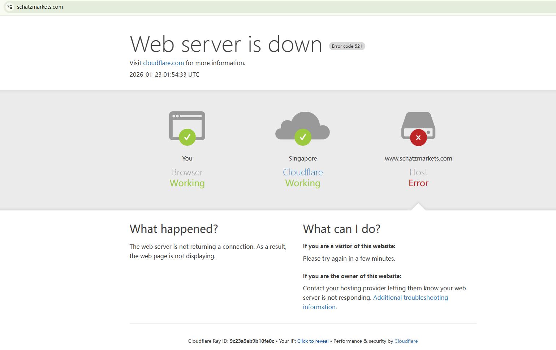The image size is (556, 350).
Task: Click the red Error status text
Action: 418,183
